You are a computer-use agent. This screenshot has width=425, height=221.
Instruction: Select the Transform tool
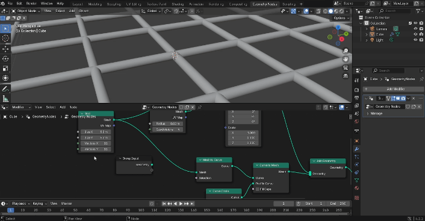tap(5, 78)
